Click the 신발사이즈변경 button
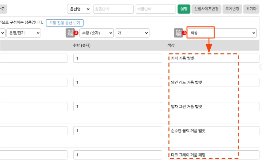Viewport: 263px width, 166px height. [x=206, y=9]
